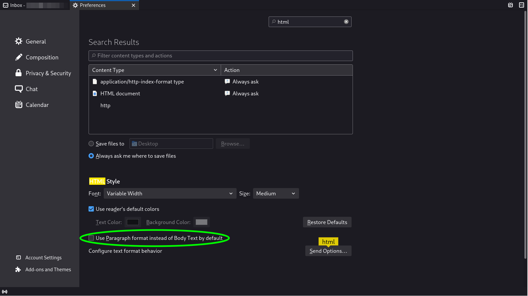Click the Desktop save folder field
The width and height of the screenshot is (528, 296).
[x=171, y=144]
